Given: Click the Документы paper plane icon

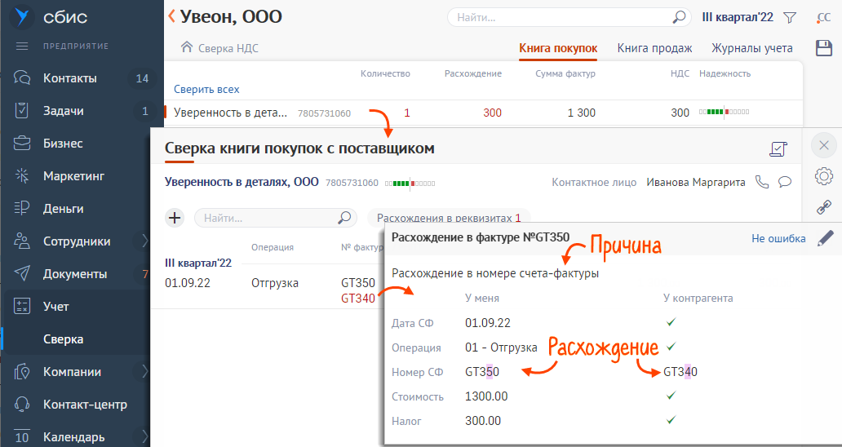Looking at the screenshot, I should (22, 274).
